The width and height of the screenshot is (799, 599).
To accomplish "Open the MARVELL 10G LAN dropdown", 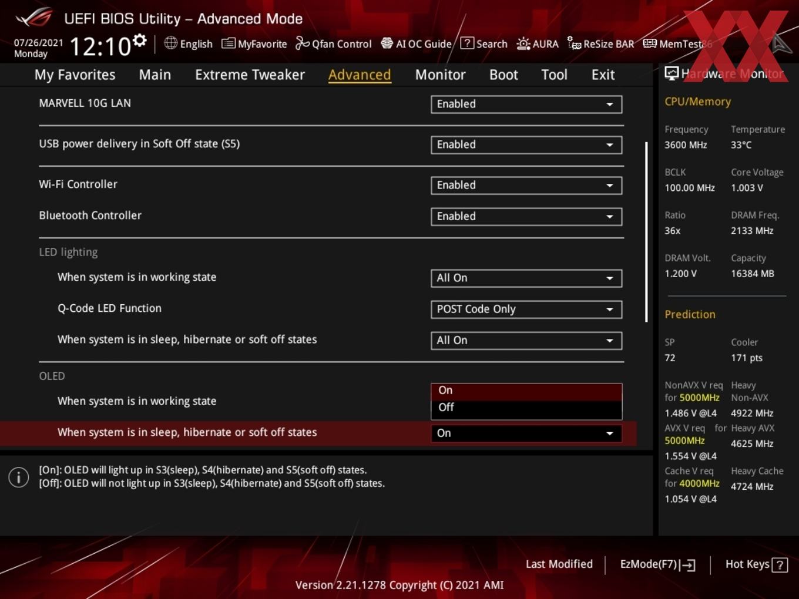I will [x=526, y=104].
